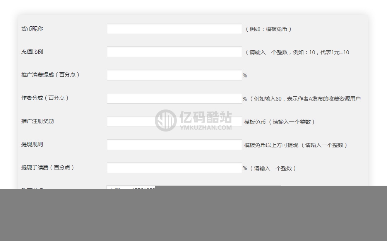Screen dimensions: 387x241
Task: Click the 提现规则 label text
Action: coord(32,144)
